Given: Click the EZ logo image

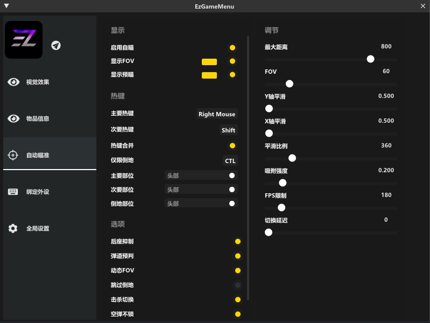Looking at the screenshot, I should [x=24, y=40].
